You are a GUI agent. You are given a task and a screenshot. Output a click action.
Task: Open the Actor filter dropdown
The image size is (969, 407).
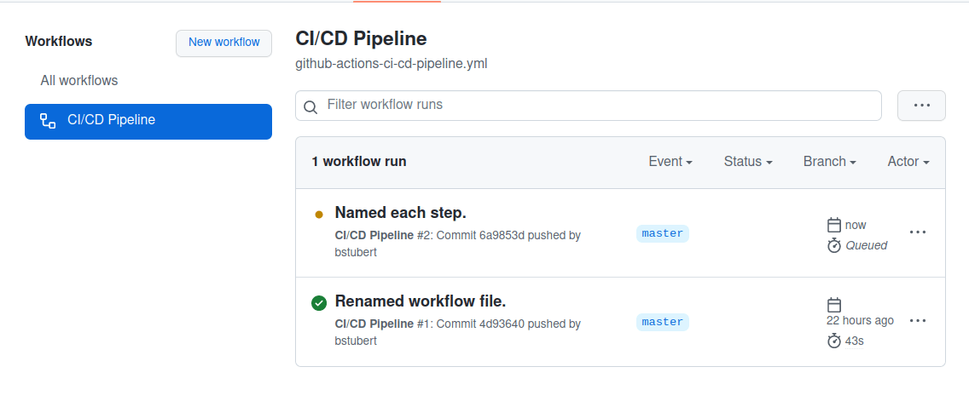pos(908,162)
